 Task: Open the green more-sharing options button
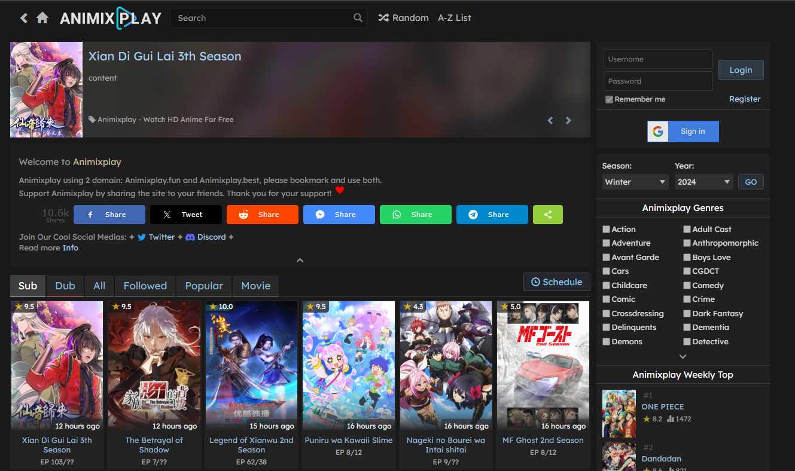(x=548, y=215)
